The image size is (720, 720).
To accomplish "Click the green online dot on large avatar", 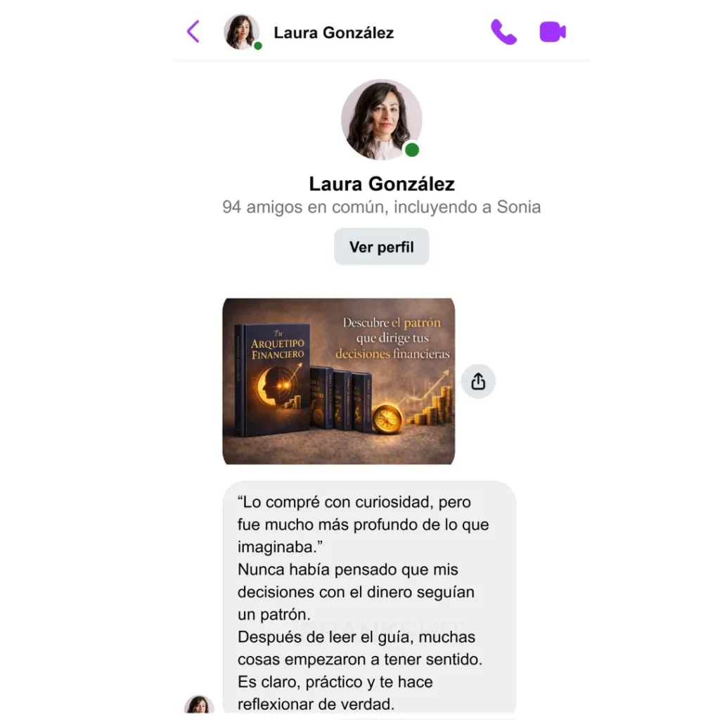I will tap(412, 150).
